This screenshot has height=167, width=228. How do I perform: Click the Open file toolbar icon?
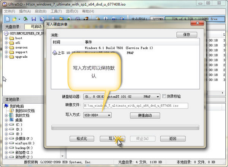click(14, 19)
